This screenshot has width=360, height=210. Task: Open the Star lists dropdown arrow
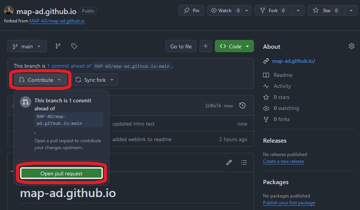351,11
